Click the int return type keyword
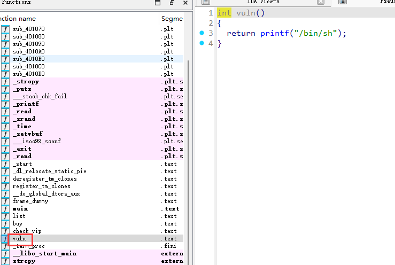Image resolution: width=395 pixels, height=265 pixels. click(224, 13)
